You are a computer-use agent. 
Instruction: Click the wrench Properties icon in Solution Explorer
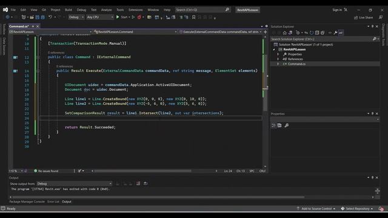[335, 33]
